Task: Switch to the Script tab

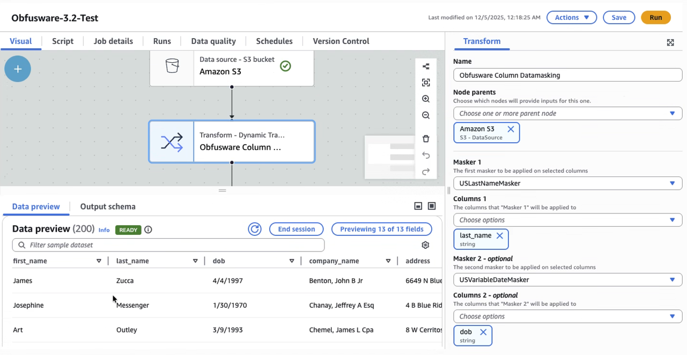Action: click(63, 41)
